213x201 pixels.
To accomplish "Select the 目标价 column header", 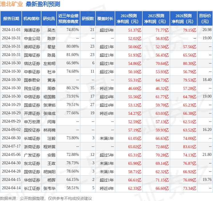I will 205,18.
